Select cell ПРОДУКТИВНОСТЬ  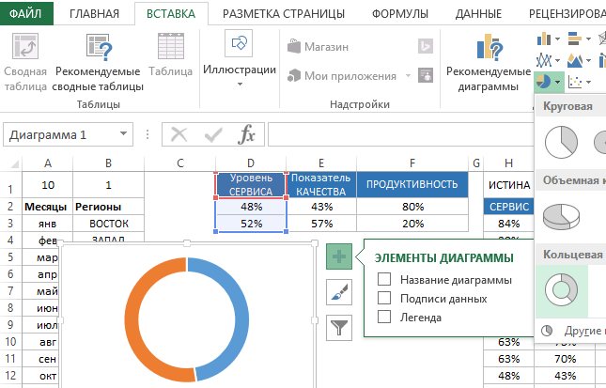click(x=412, y=185)
